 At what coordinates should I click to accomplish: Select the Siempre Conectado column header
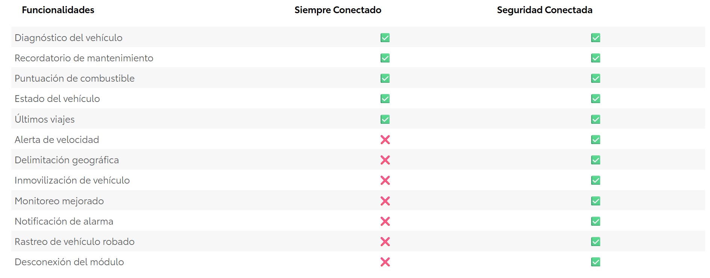tap(338, 10)
